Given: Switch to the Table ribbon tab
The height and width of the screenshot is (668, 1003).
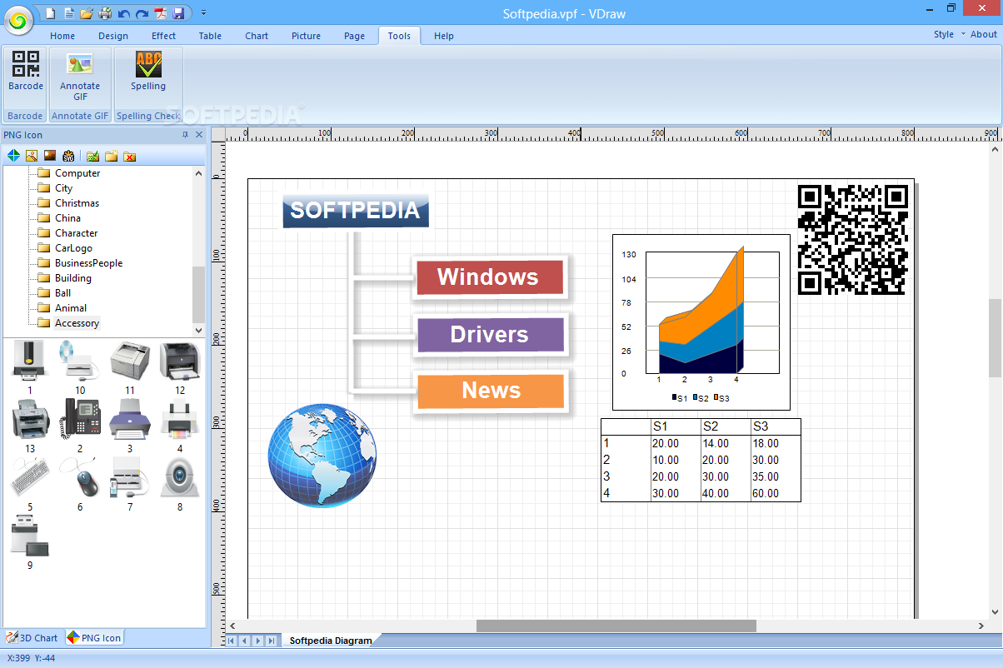Looking at the screenshot, I should [210, 36].
